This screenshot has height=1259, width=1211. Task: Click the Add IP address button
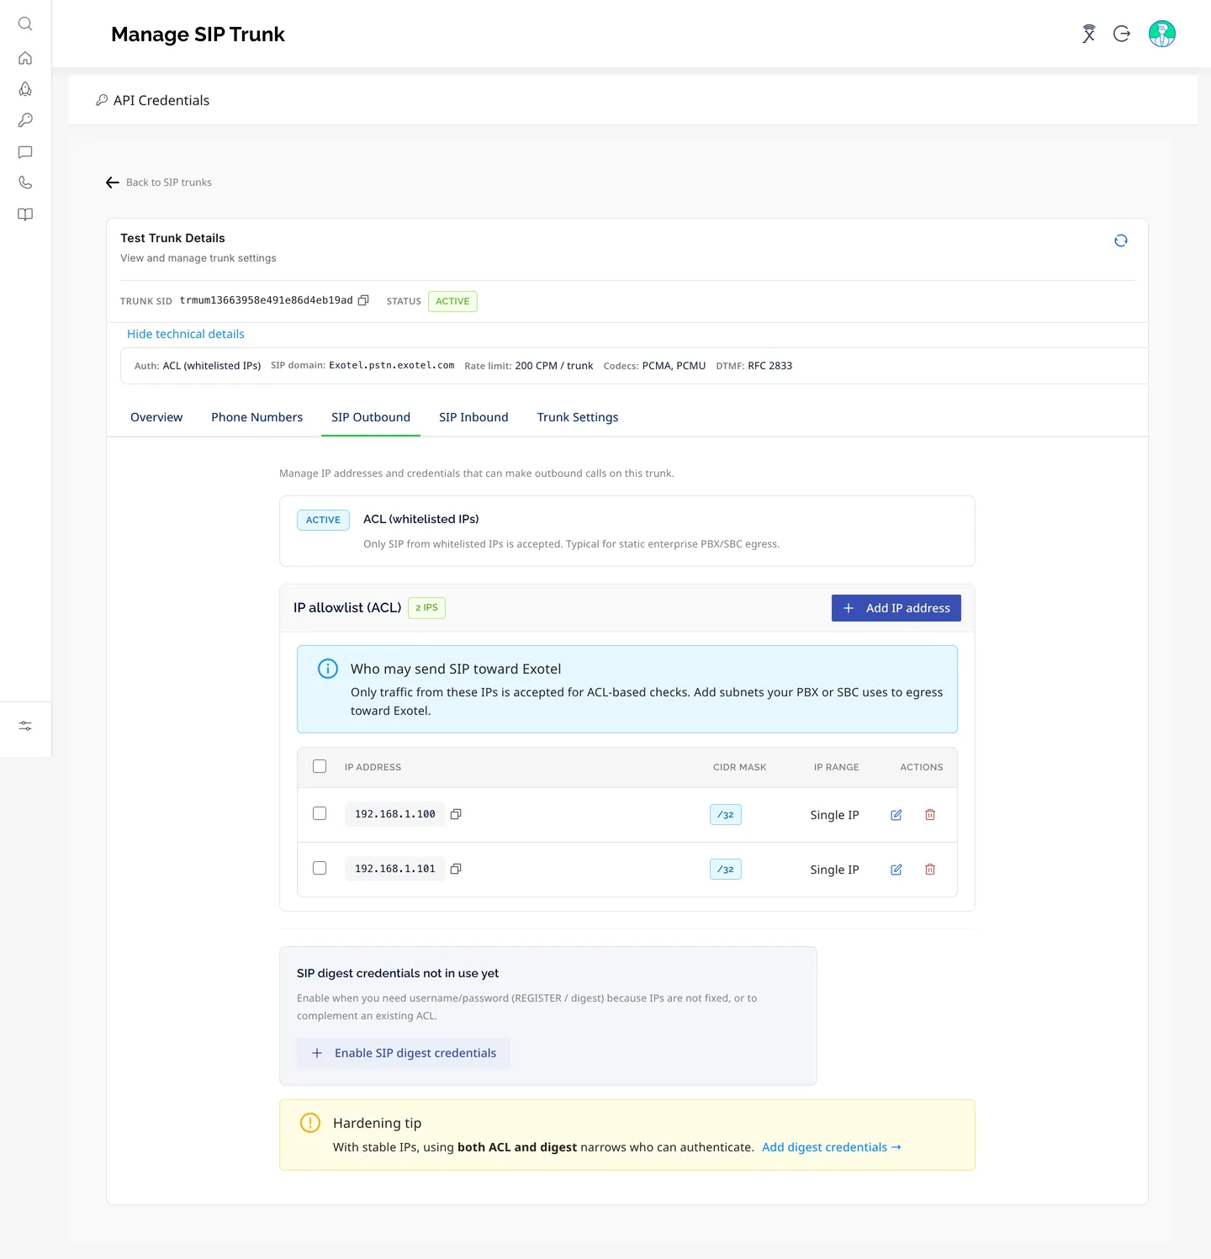click(x=896, y=608)
